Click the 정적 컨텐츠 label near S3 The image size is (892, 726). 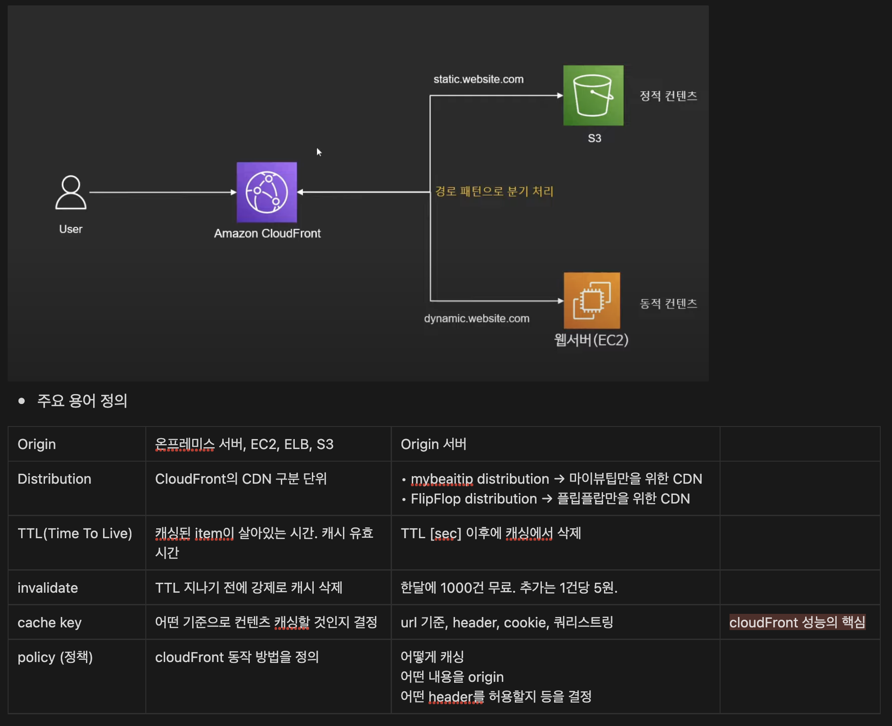668,96
